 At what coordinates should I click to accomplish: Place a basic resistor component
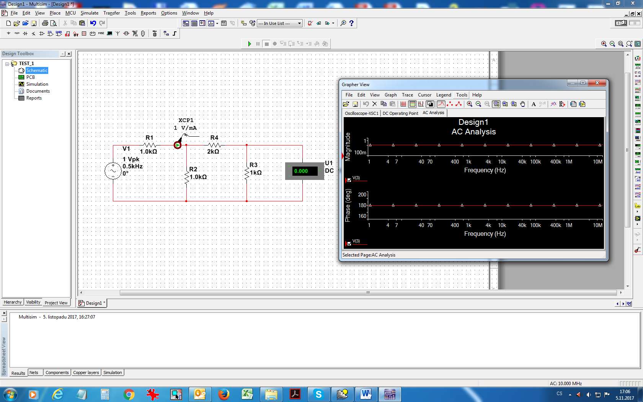click(17, 34)
